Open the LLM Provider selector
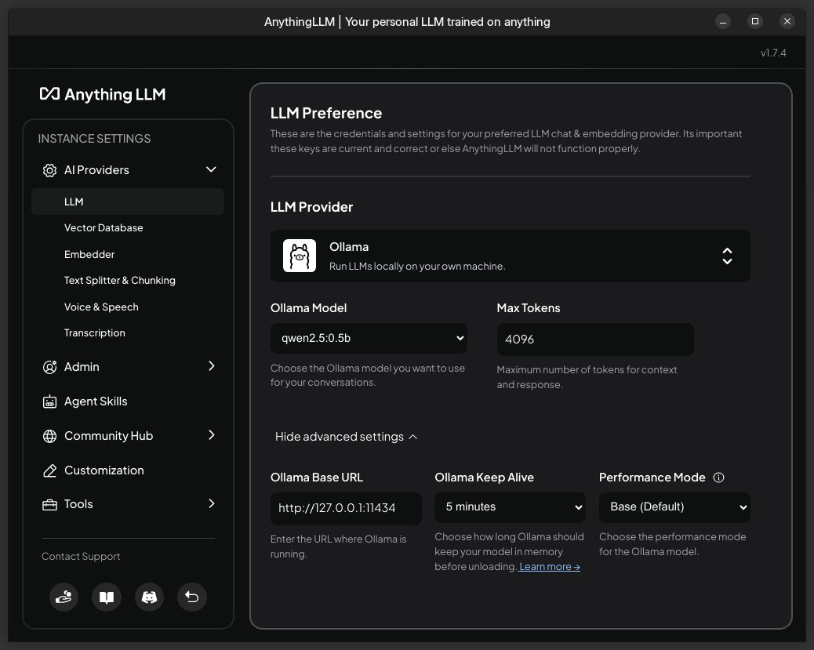Screen dimensions: 814x650 pyautogui.click(x=510, y=256)
